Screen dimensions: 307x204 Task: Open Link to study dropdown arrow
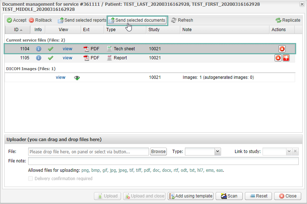[289, 152]
